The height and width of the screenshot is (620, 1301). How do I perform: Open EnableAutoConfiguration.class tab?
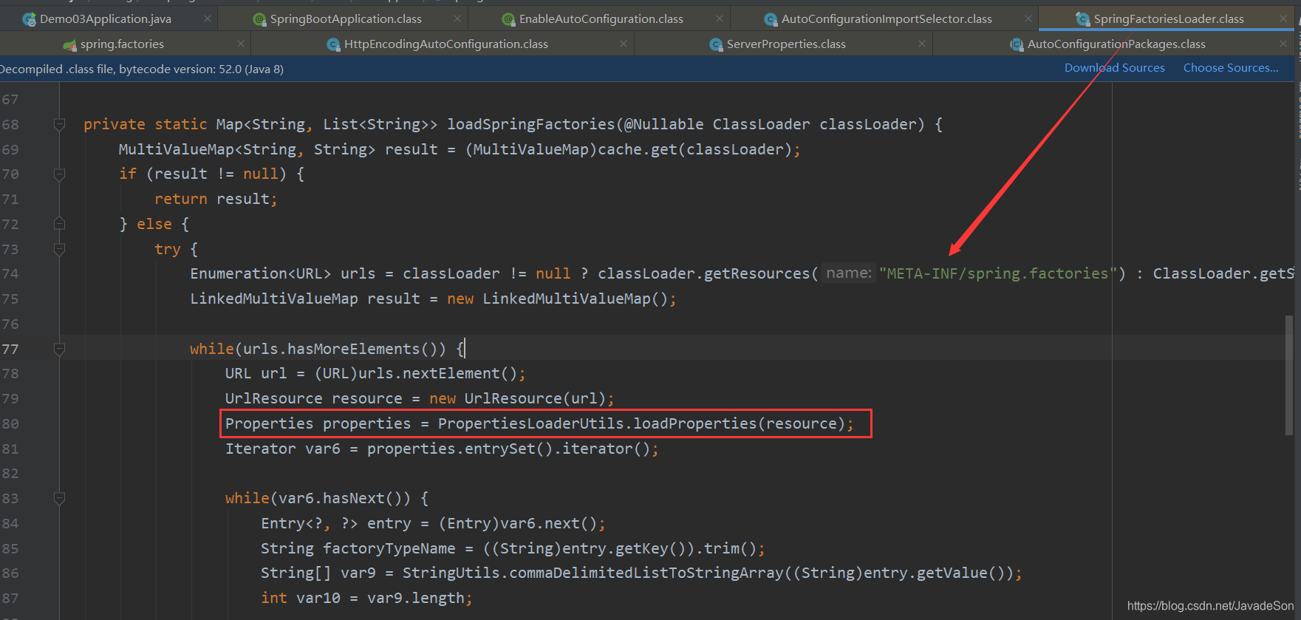(601, 18)
